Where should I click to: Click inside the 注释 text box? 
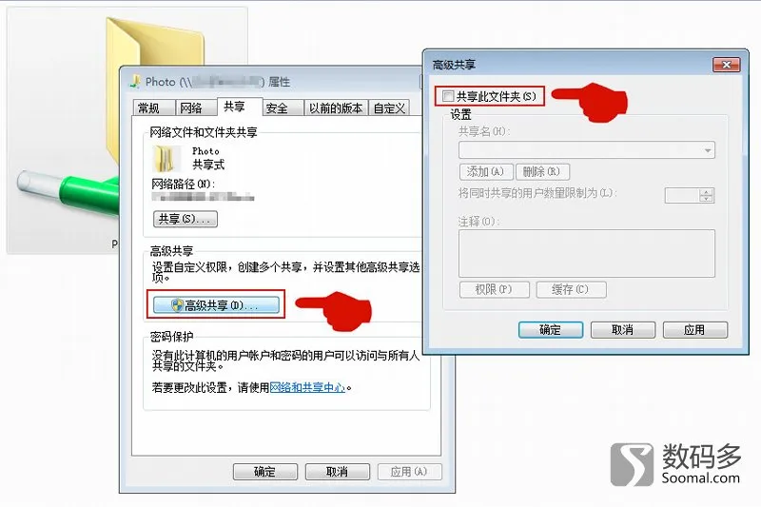586,253
